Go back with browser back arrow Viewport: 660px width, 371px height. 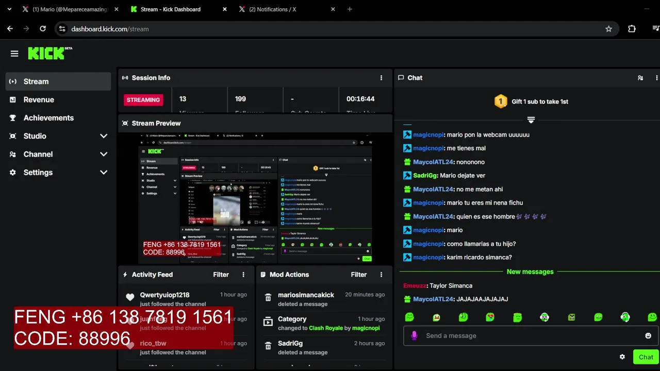(10, 29)
